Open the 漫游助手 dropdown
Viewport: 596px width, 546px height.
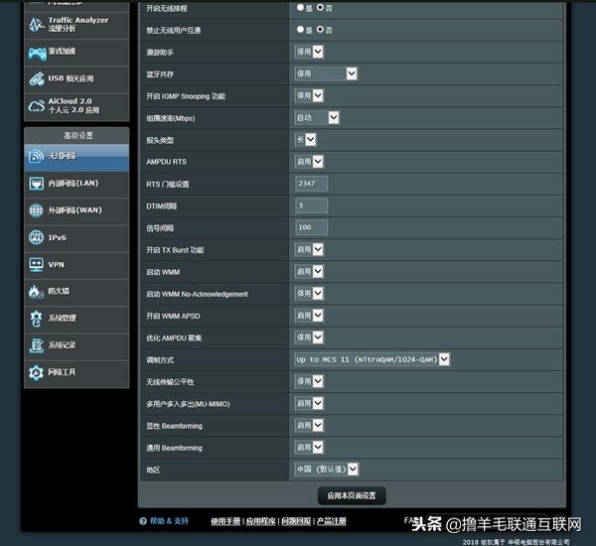click(x=309, y=52)
